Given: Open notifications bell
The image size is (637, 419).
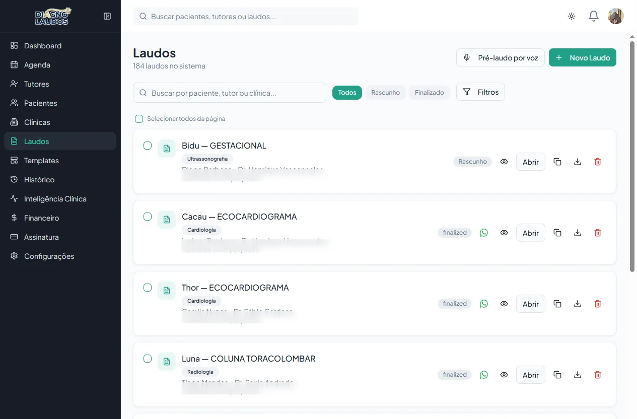Looking at the screenshot, I should pos(594,16).
